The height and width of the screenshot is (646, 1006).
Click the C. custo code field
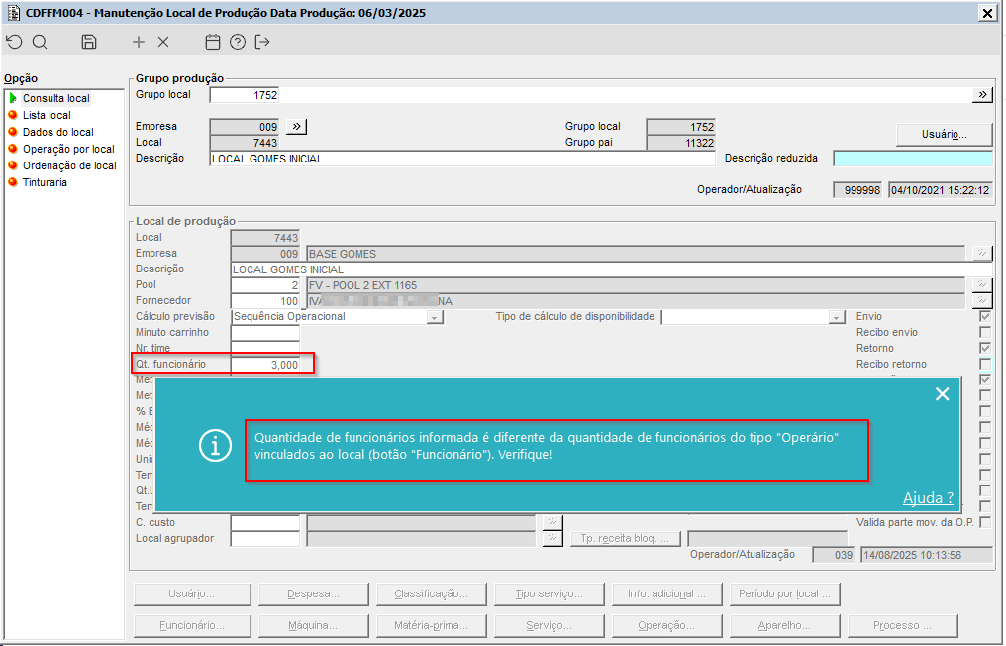(x=265, y=523)
